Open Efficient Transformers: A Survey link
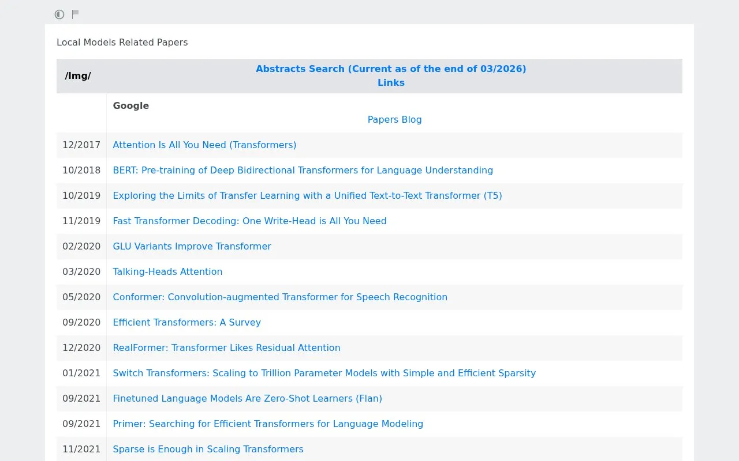 tap(186, 322)
